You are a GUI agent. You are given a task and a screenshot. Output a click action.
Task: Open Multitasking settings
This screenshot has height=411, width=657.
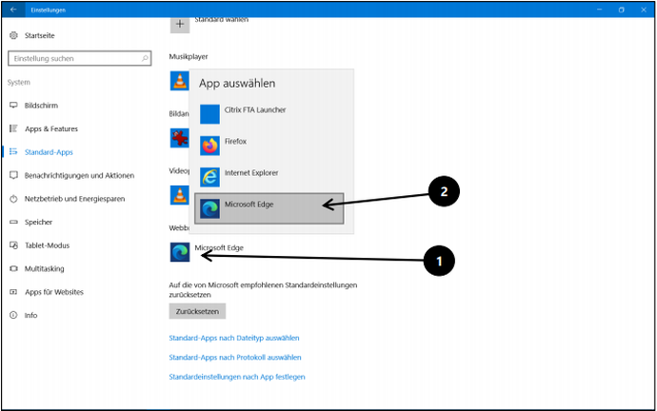click(x=44, y=267)
